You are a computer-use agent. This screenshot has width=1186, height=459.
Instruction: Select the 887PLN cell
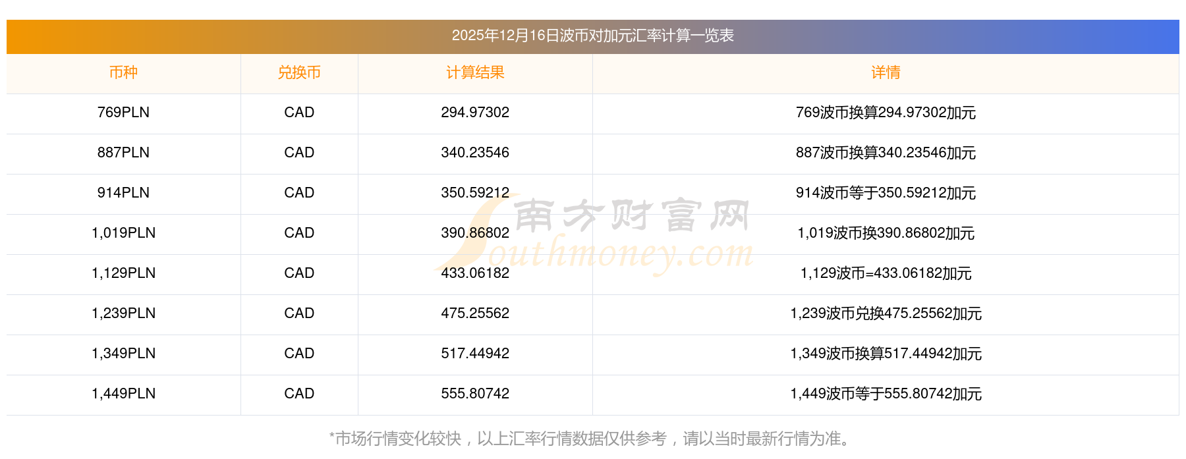pyautogui.click(x=123, y=153)
